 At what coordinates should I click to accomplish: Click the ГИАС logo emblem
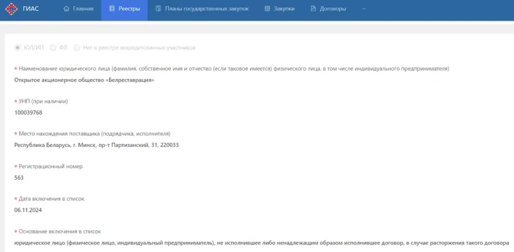[x=12, y=9]
